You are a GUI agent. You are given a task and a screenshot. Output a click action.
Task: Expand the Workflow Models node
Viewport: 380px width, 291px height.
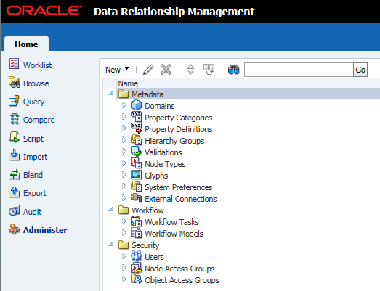124,233
